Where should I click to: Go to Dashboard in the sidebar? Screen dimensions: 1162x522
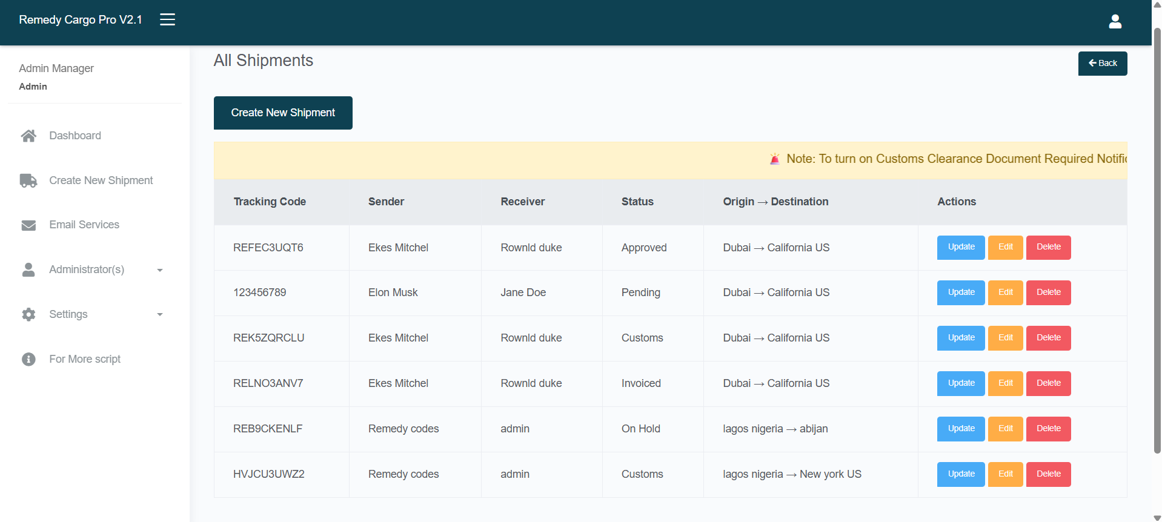pos(75,136)
